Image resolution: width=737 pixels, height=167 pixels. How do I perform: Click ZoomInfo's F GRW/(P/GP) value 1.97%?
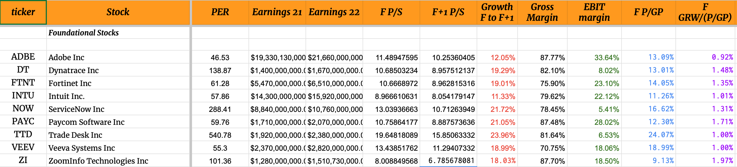click(x=722, y=161)
